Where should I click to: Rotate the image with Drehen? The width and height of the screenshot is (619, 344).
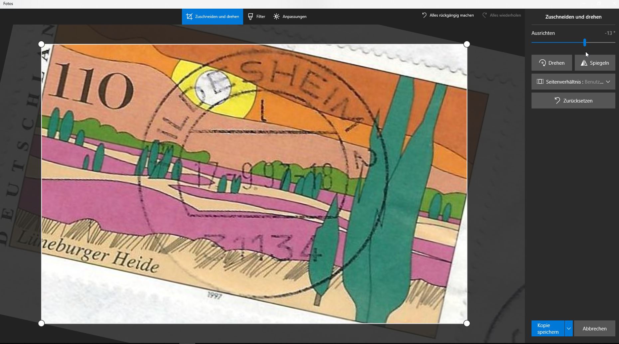click(551, 63)
